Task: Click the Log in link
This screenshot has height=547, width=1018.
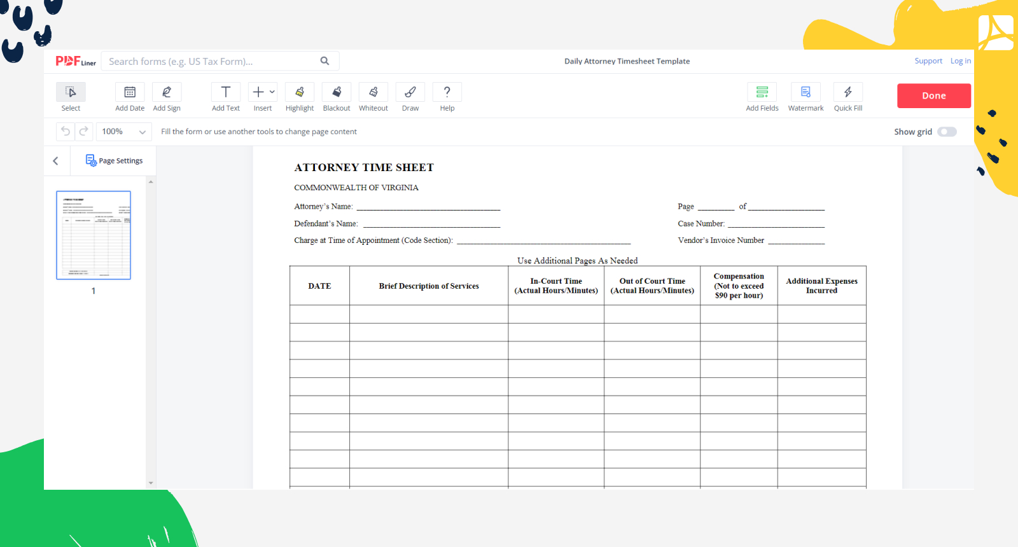Action: click(x=960, y=61)
